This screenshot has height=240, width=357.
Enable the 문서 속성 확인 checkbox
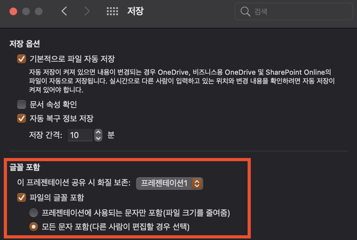pyautogui.click(x=22, y=104)
